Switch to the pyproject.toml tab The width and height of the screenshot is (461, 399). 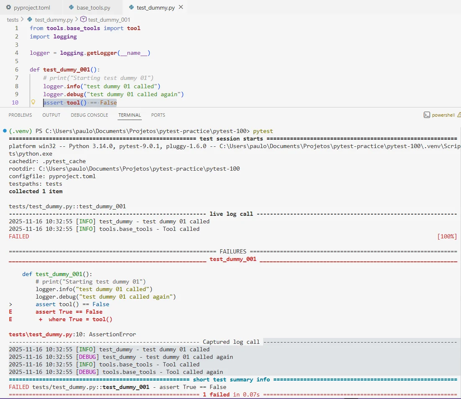point(31,8)
